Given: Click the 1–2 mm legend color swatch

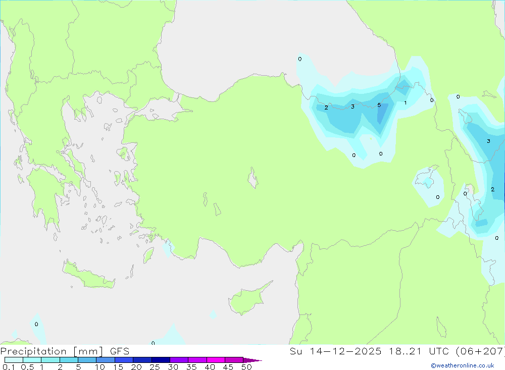Looking at the screenshot, I should tap(50, 360).
